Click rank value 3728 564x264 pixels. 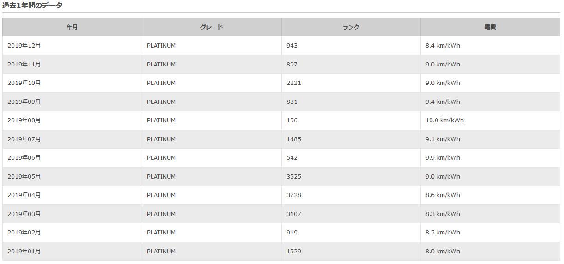pyautogui.click(x=294, y=195)
